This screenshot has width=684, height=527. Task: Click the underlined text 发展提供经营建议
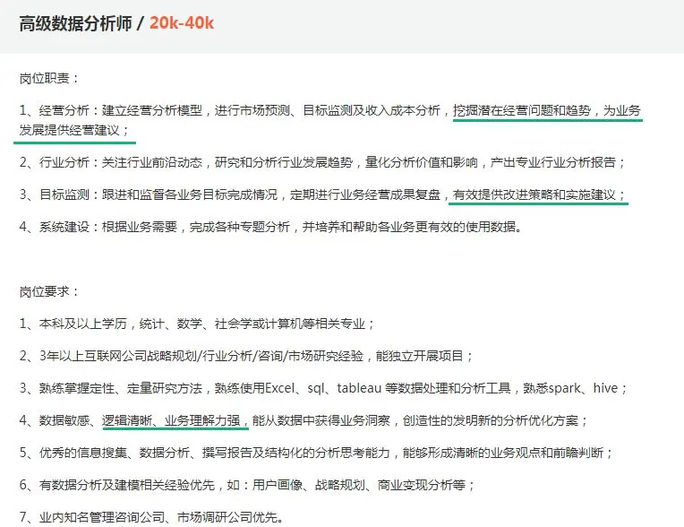(x=69, y=130)
